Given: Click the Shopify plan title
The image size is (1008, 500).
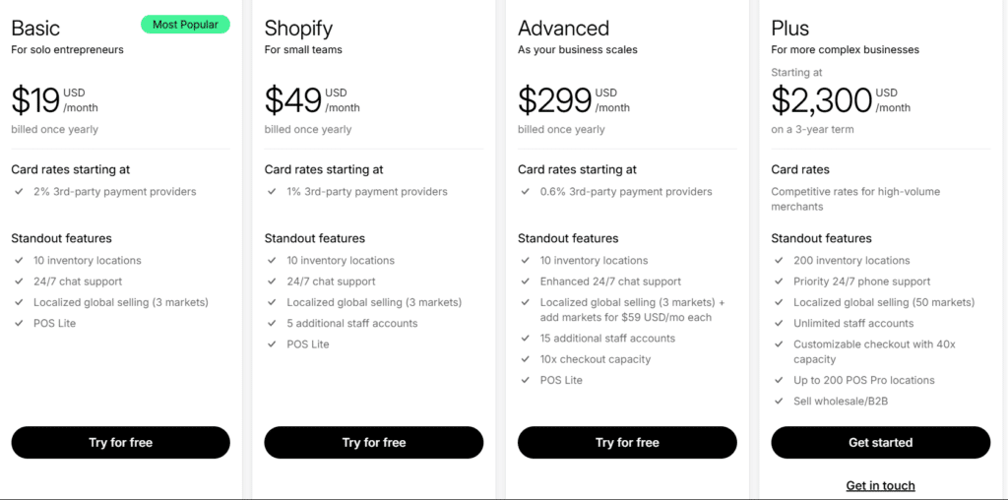Looking at the screenshot, I should [x=298, y=29].
